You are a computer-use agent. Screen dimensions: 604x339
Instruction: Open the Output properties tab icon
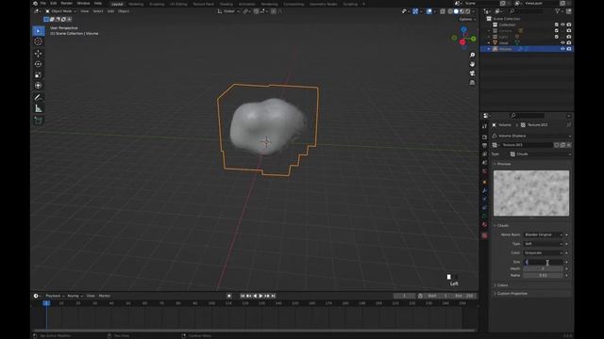pyautogui.click(x=484, y=145)
